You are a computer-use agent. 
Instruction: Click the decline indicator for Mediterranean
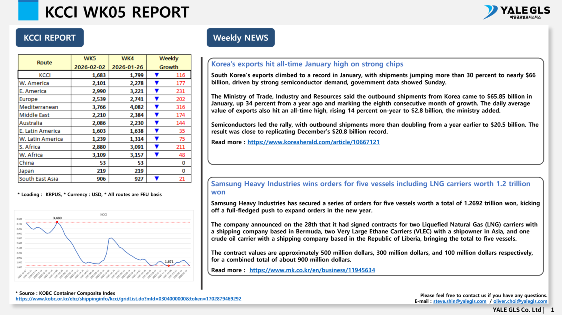[157, 107]
